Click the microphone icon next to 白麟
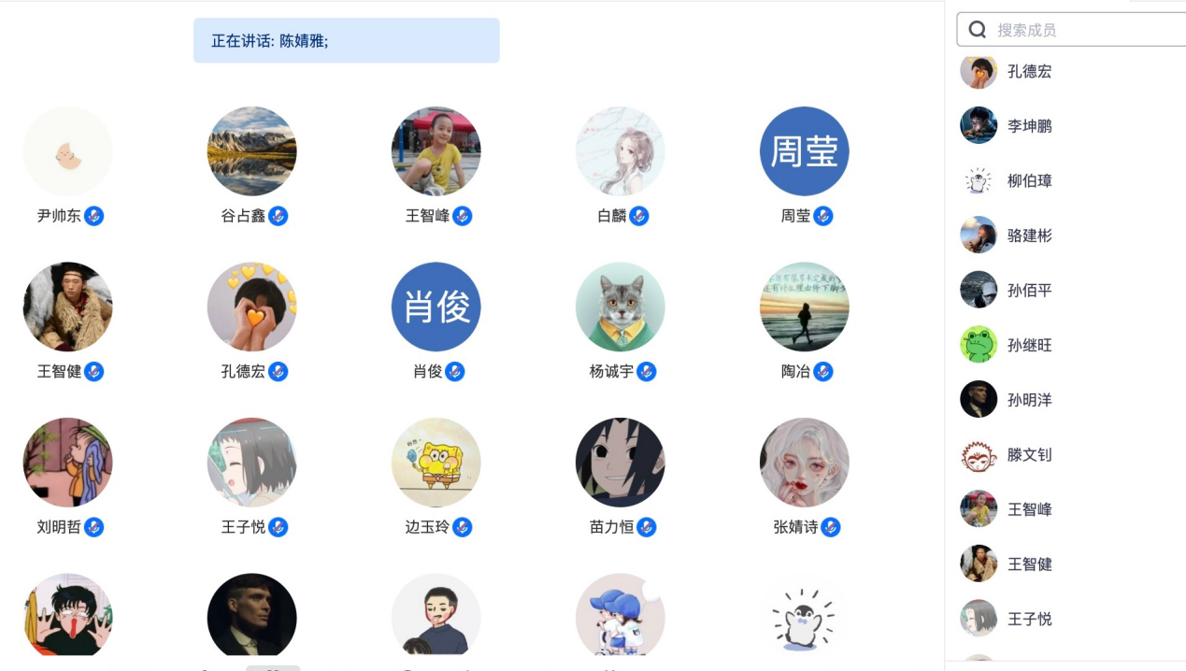Screen dimensions: 1186x671 (x=638, y=216)
